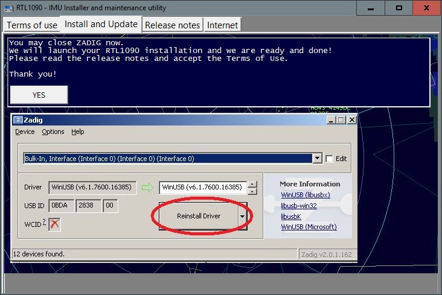442x295 pixels.
Task: Enable the Edit checkbox
Action: point(329,159)
